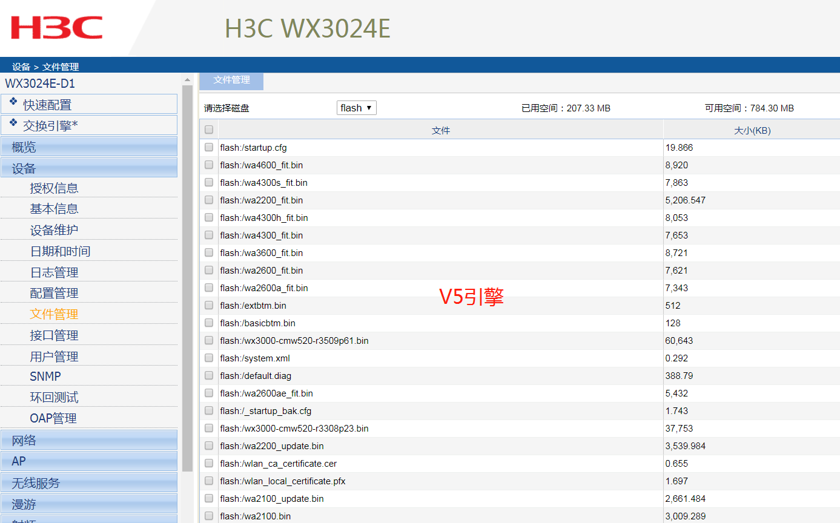Click the file name flash:/wa4300h_fit.bin
This screenshot has height=523, width=840.
pyautogui.click(x=264, y=218)
